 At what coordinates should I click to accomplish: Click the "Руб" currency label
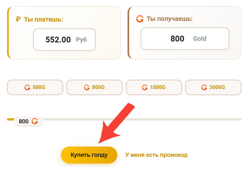coord(81,39)
